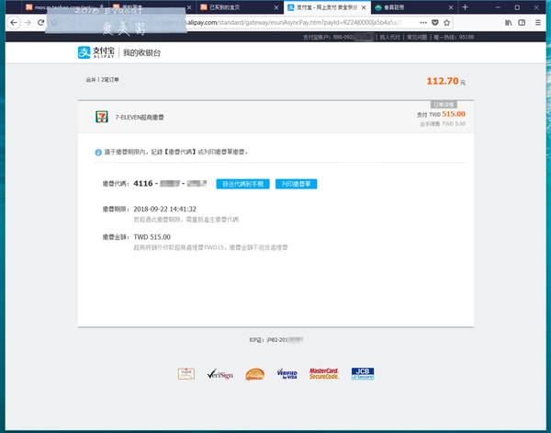The image size is (551, 433).
Task: Click the Verified by VISA badge
Action: (287, 374)
